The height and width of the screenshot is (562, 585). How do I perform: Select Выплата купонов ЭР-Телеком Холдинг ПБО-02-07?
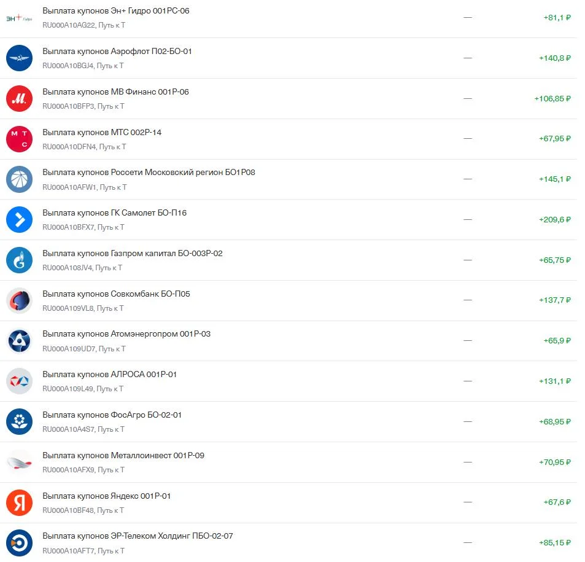point(138,536)
